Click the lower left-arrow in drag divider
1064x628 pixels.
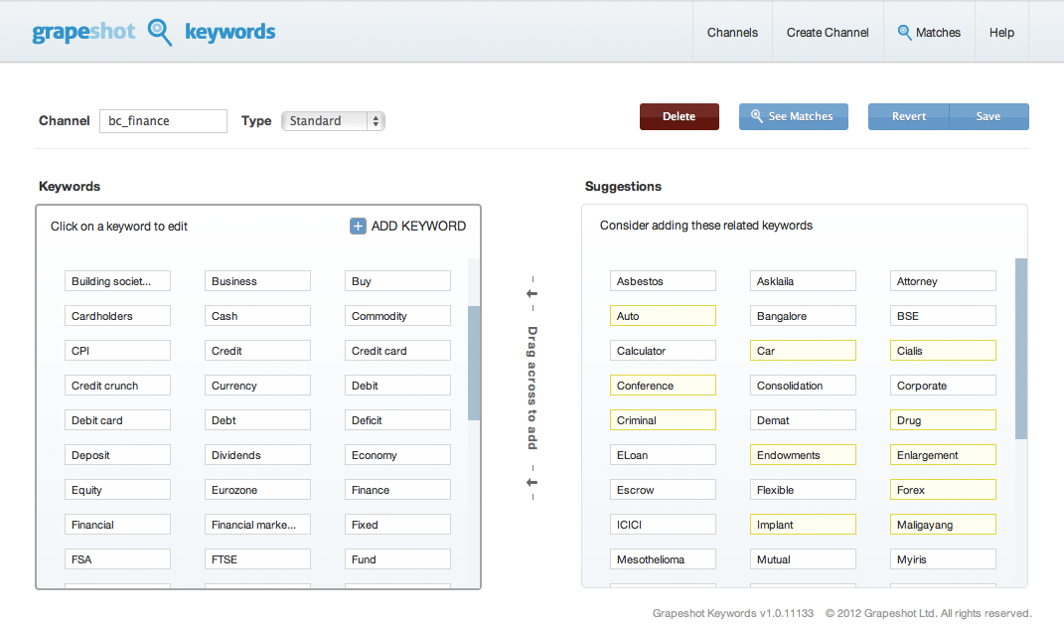(532, 481)
